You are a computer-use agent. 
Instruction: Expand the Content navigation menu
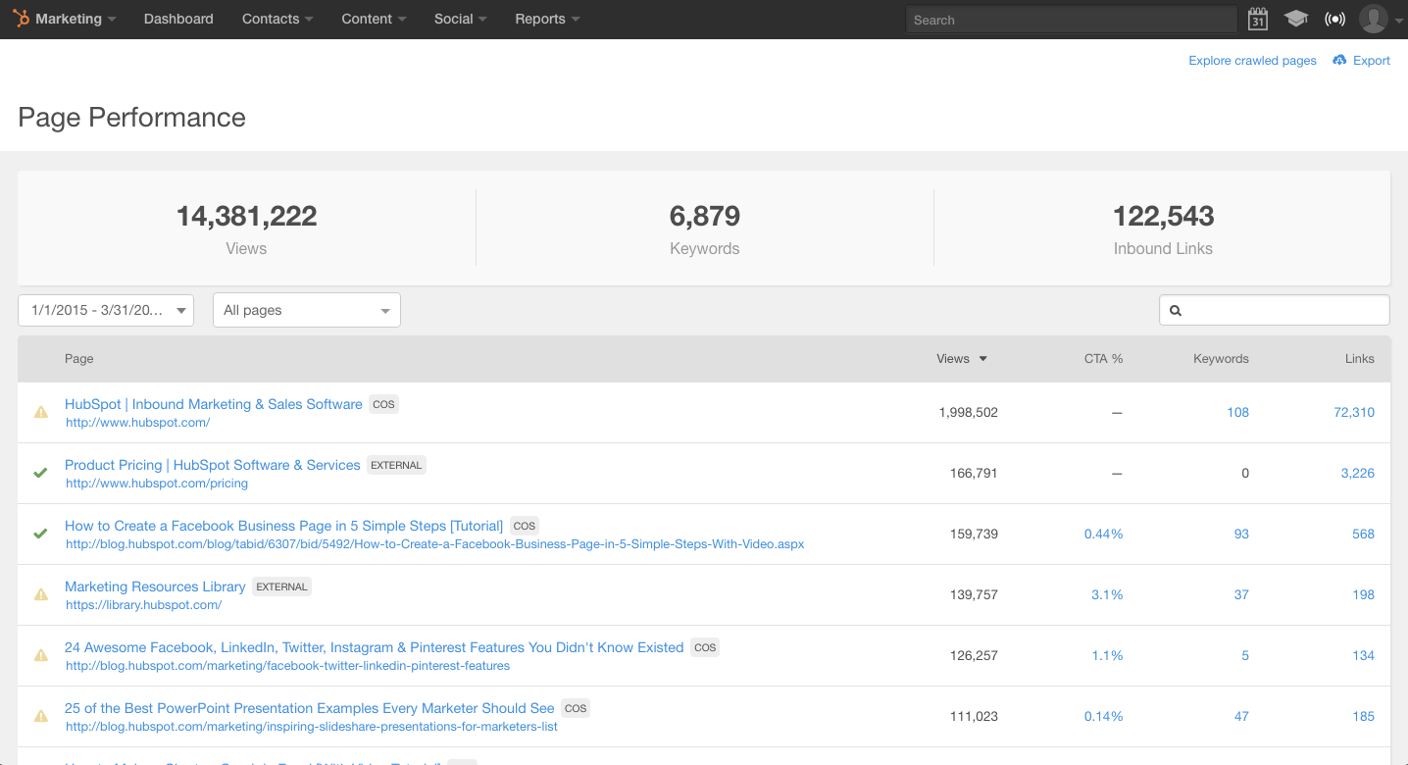[374, 19]
